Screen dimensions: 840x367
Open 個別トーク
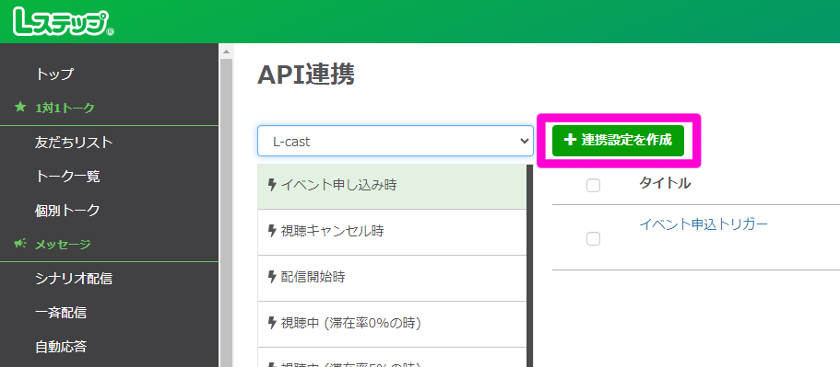(67, 211)
